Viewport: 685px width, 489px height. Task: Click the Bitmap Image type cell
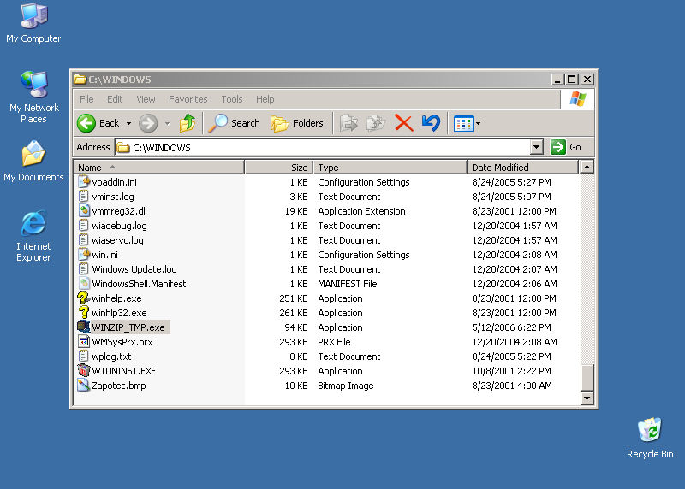tap(346, 386)
